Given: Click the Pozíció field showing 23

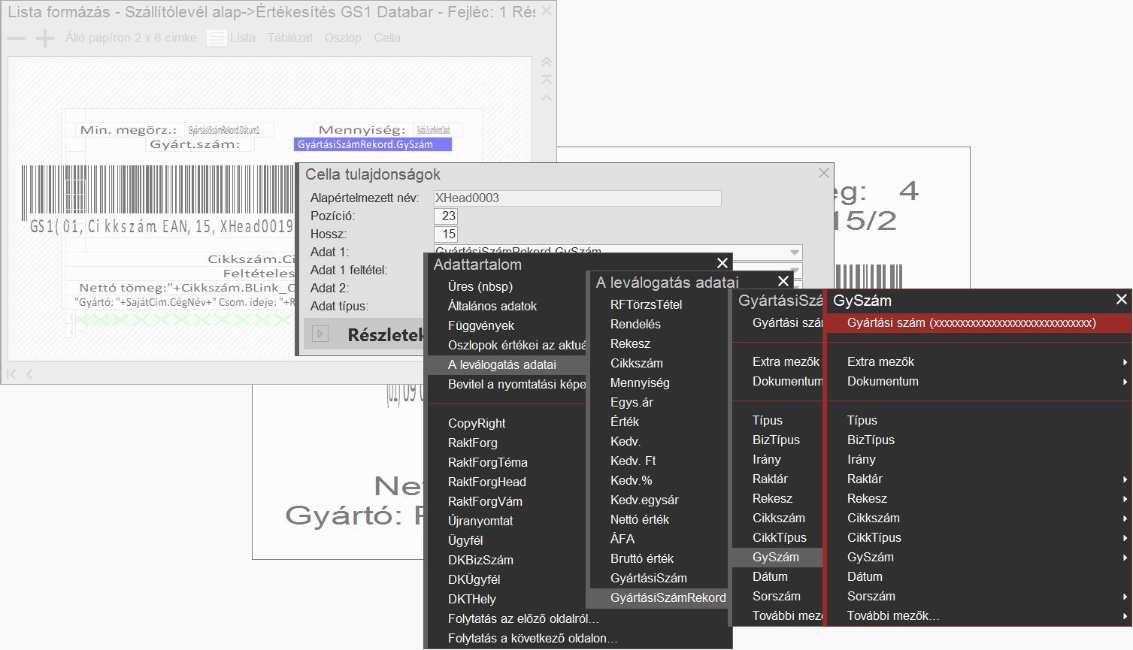Looking at the screenshot, I should pos(446,216).
